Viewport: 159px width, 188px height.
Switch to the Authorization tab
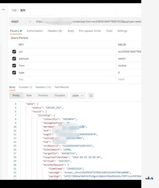(x=35, y=31)
